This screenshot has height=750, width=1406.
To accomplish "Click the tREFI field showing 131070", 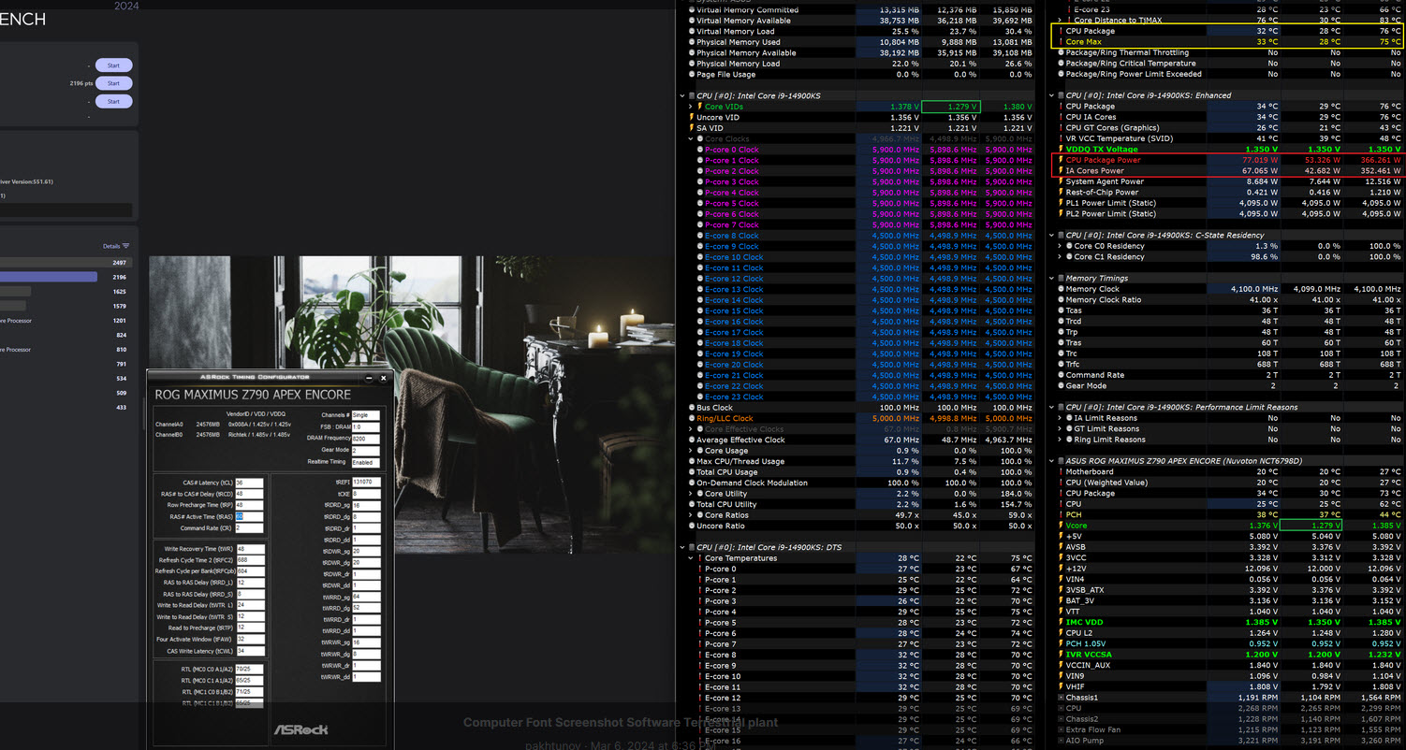I will [x=366, y=483].
